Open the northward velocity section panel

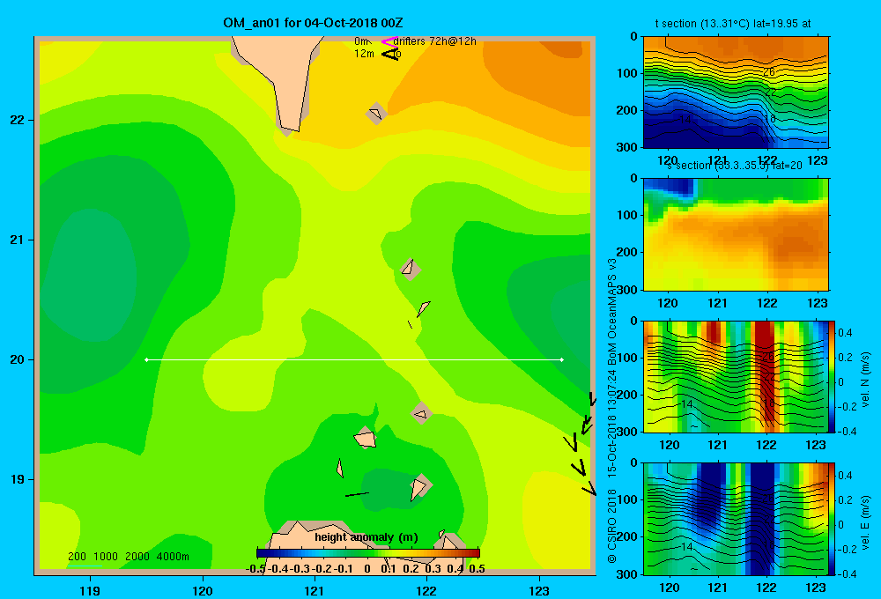tap(736, 376)
